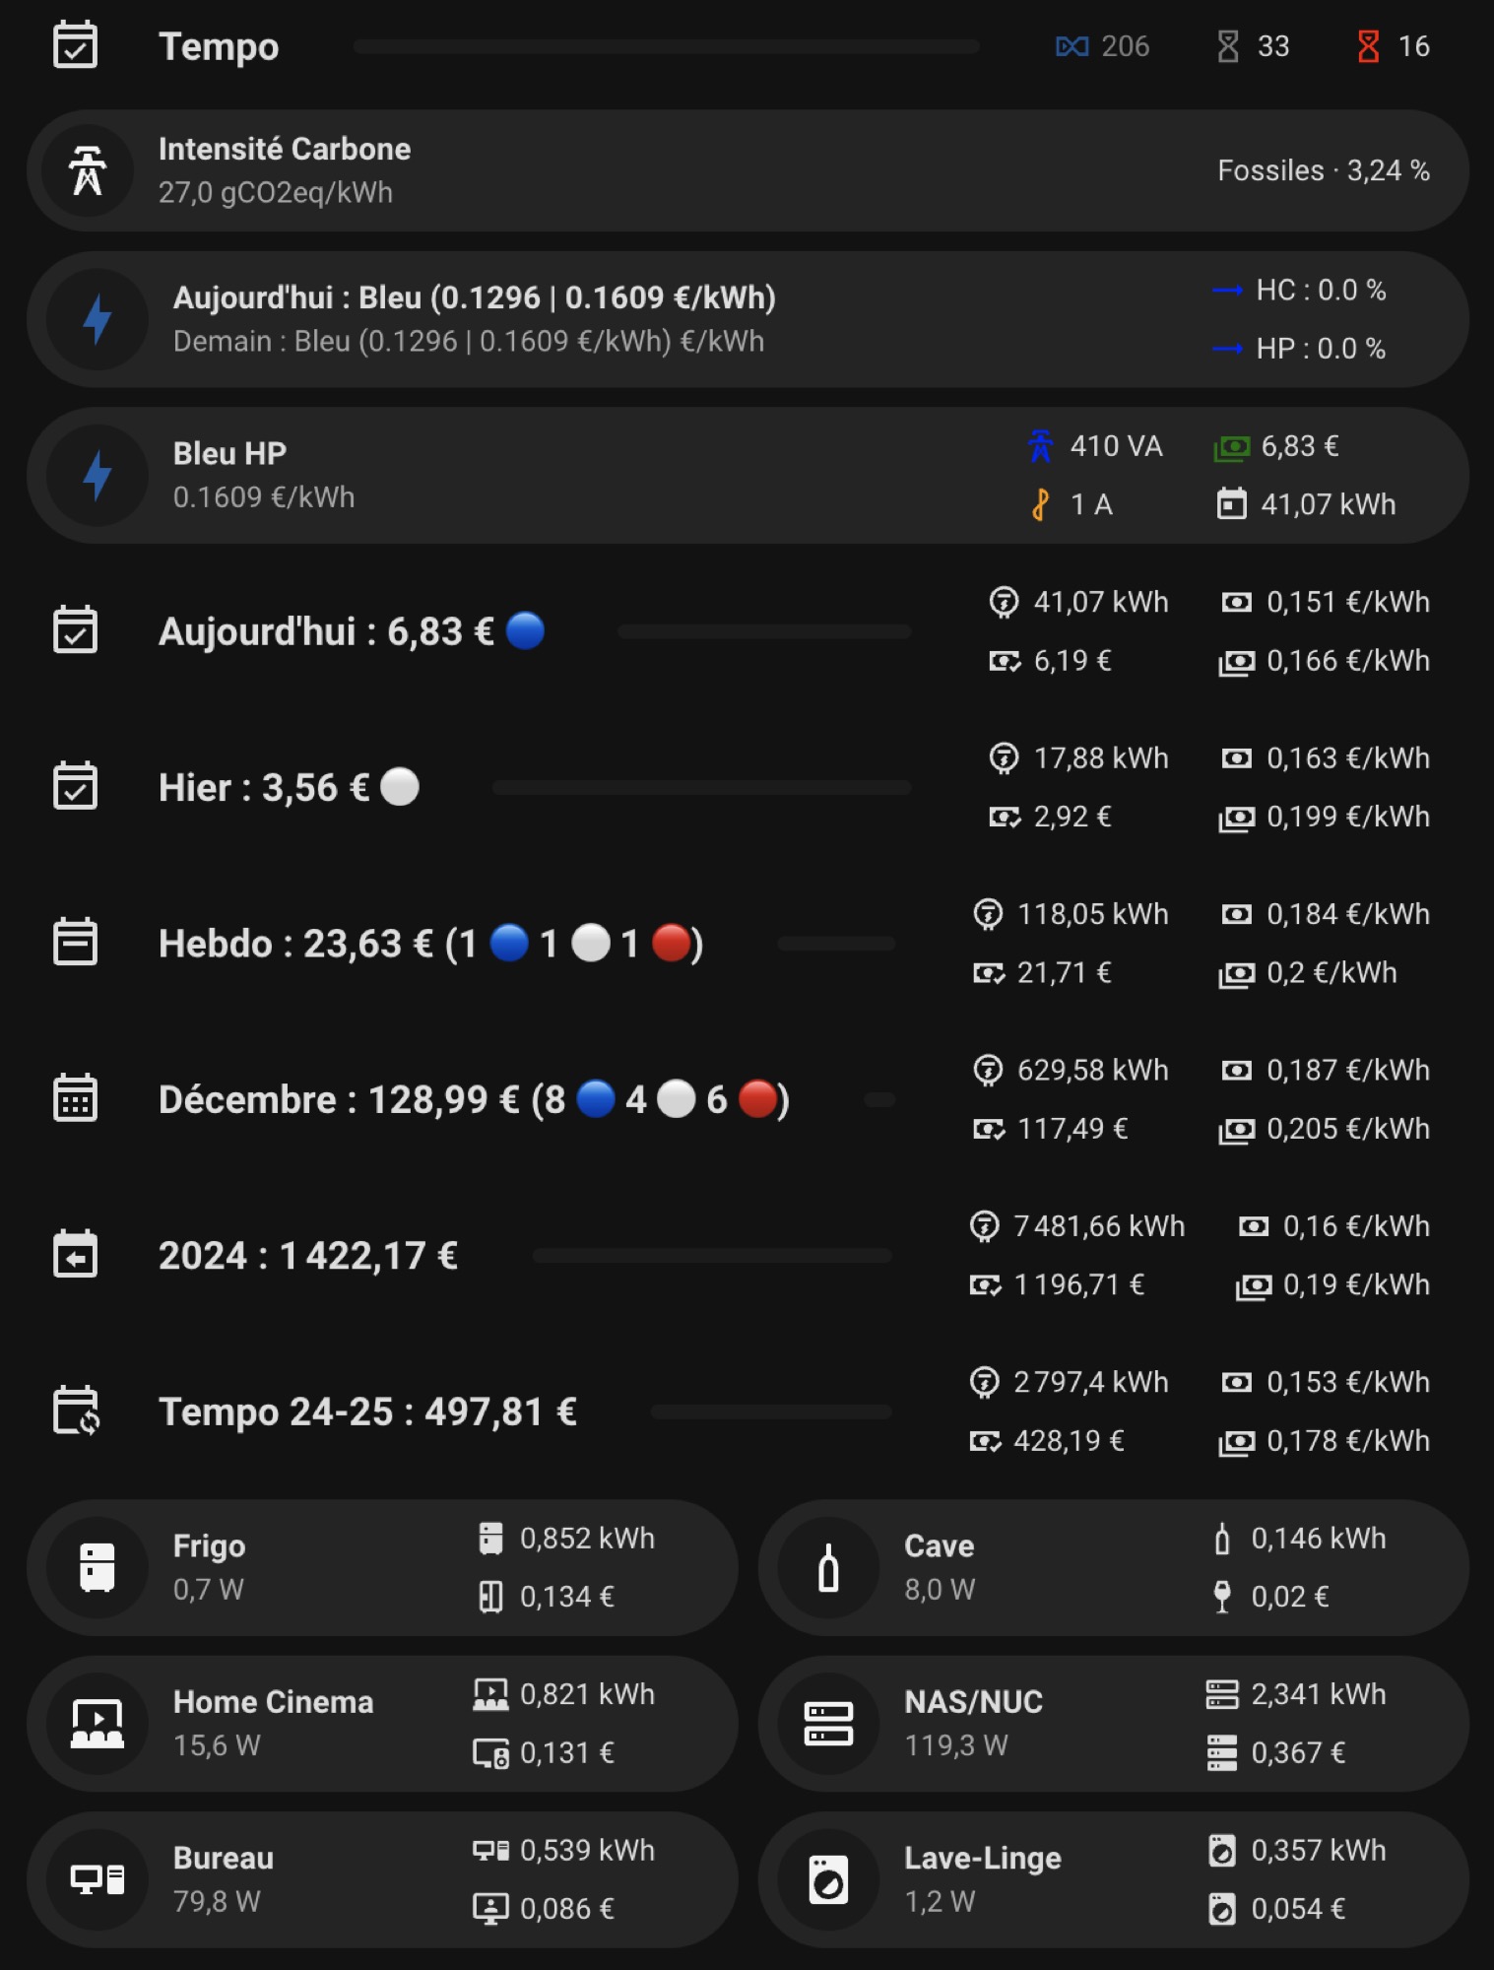1494x1970 pixels.
Task: Click the Tempo header progress bar
Action: tap(666, 46)
